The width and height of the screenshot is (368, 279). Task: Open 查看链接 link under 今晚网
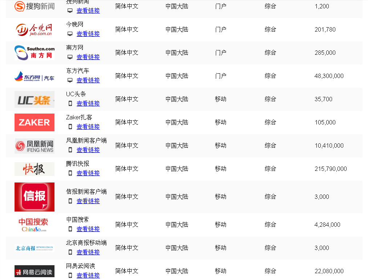coord(88,34)
